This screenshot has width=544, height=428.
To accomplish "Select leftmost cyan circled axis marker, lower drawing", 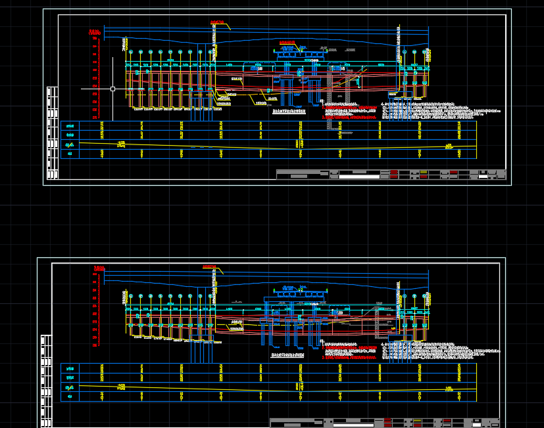I will coord(131,296).
